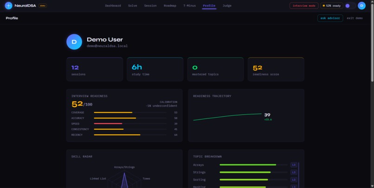This screenshot has height=188, width=374.
Task: Click the scrollbar down arrow
Action: [x=372, y=186]
